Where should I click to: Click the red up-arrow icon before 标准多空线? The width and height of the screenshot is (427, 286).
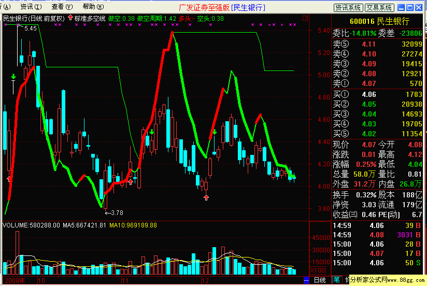[70, 18]
